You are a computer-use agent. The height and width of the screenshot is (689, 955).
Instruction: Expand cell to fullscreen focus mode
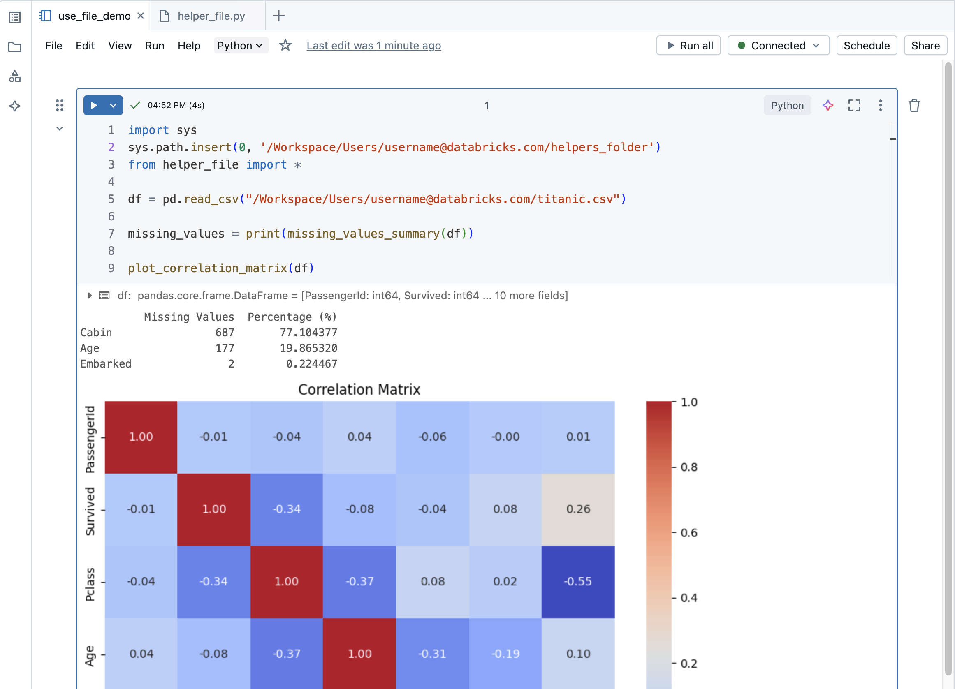[853, 105]
